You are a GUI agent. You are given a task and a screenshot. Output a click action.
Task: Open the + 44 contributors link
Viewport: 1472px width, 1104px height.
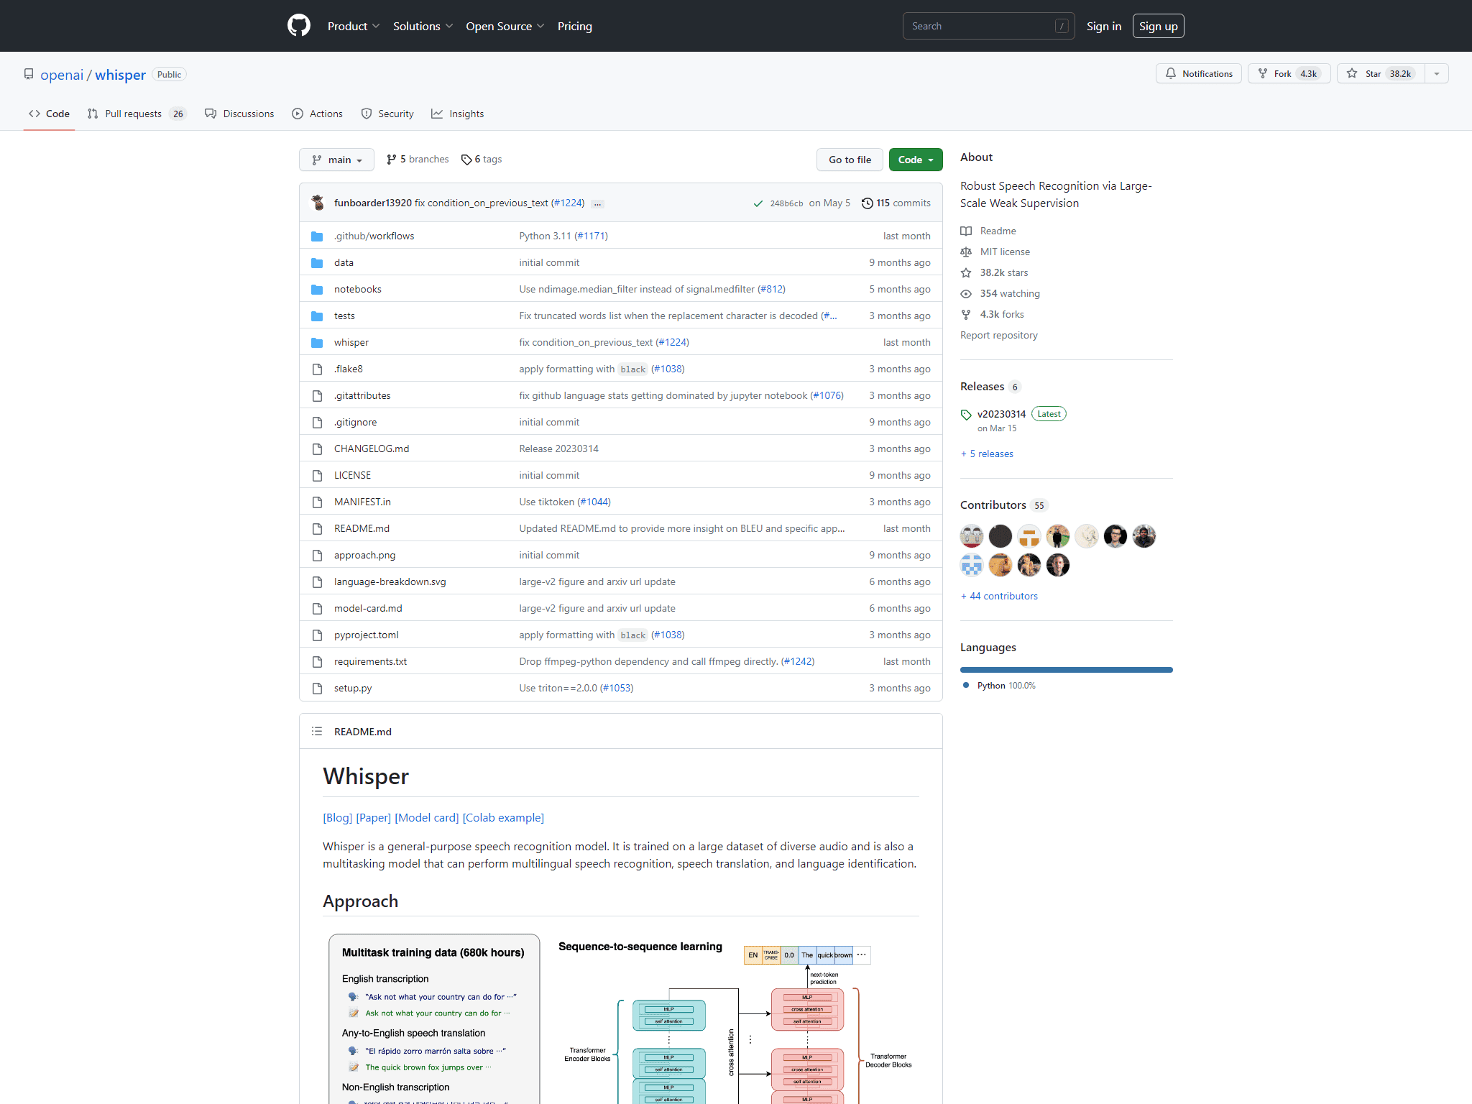point(999,596)
